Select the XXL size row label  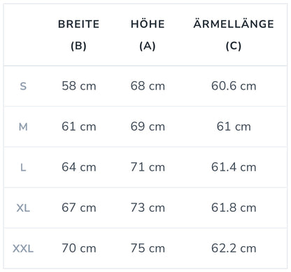23,249
